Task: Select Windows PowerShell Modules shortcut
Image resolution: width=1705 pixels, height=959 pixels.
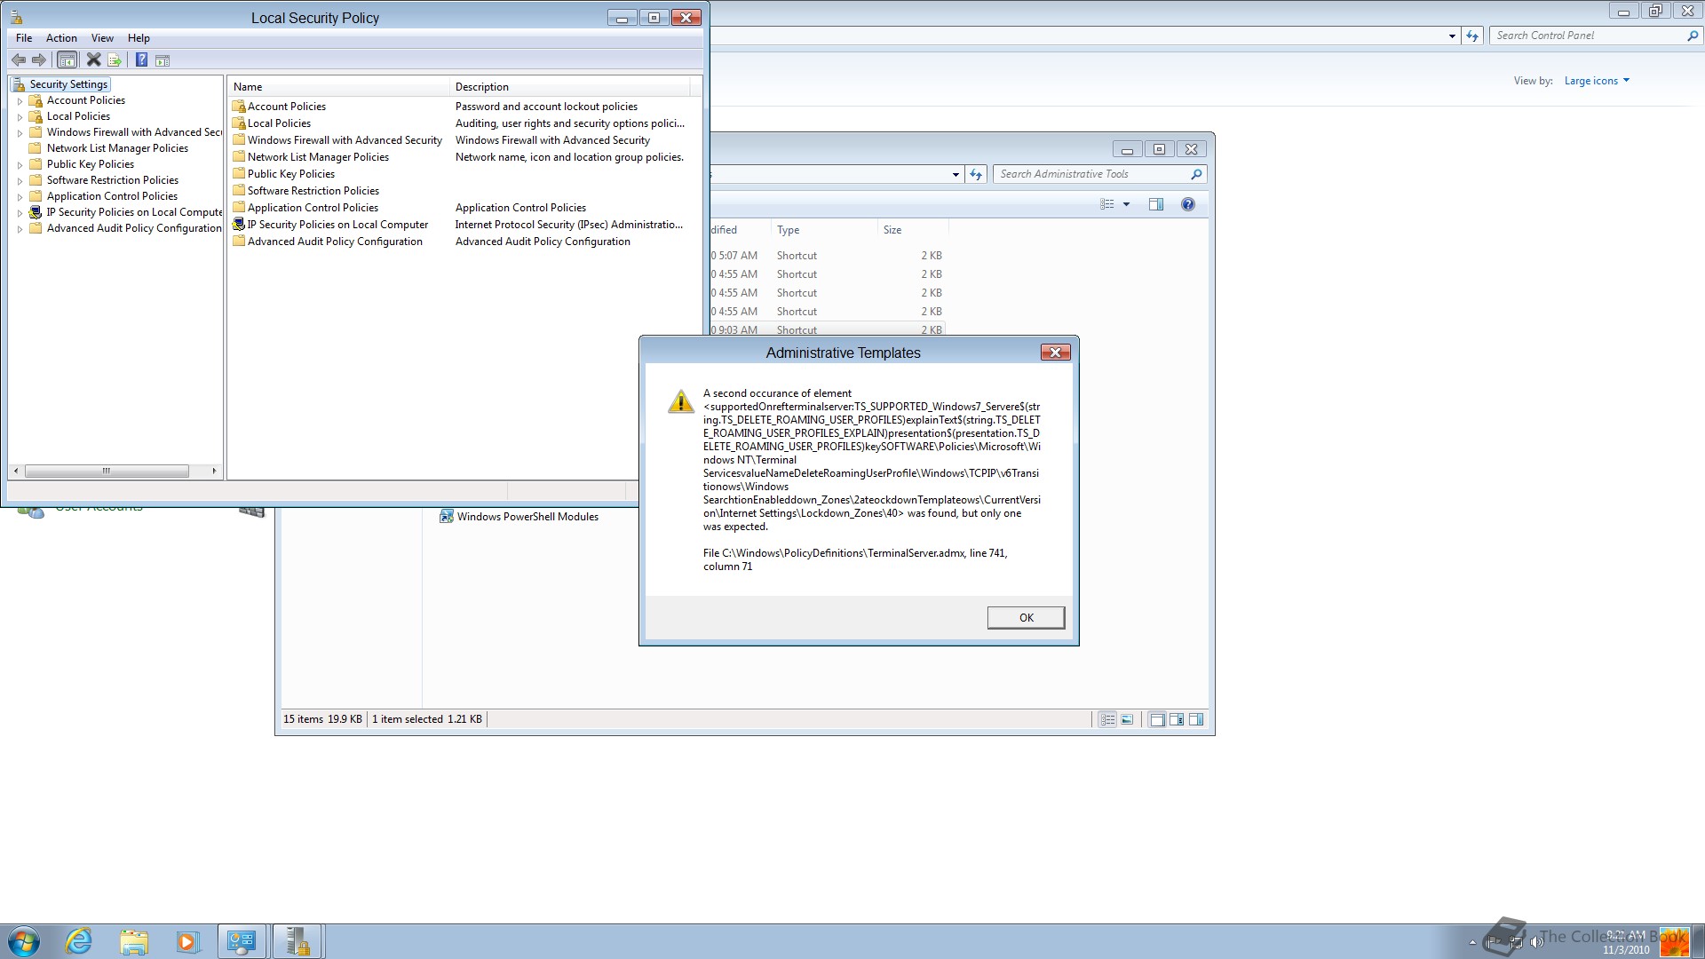Action: coord(527,517)
